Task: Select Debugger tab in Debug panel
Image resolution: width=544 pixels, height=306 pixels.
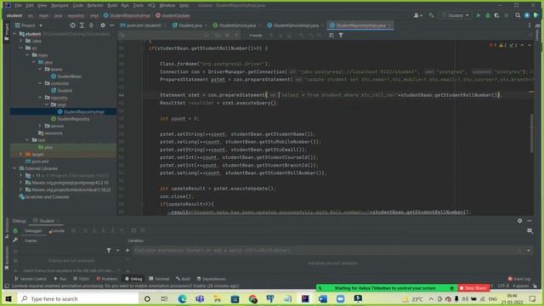Action: tap(33, 230)
